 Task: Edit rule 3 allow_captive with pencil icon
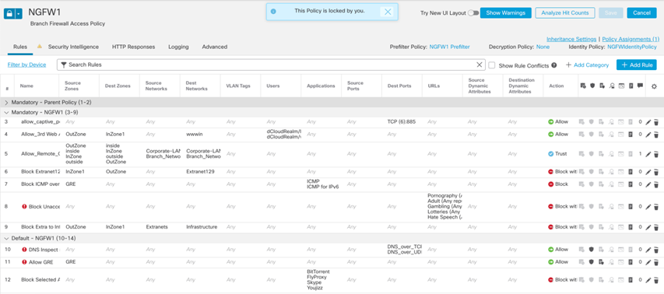coord(648,122)
